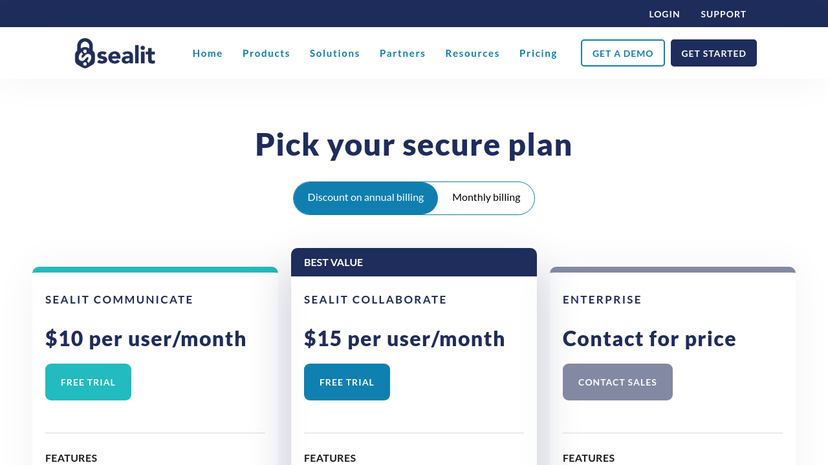Viewport: 828px width, 465px height.
Task: Start free trial for Sealit Communicate
Action: click(88, 382)
